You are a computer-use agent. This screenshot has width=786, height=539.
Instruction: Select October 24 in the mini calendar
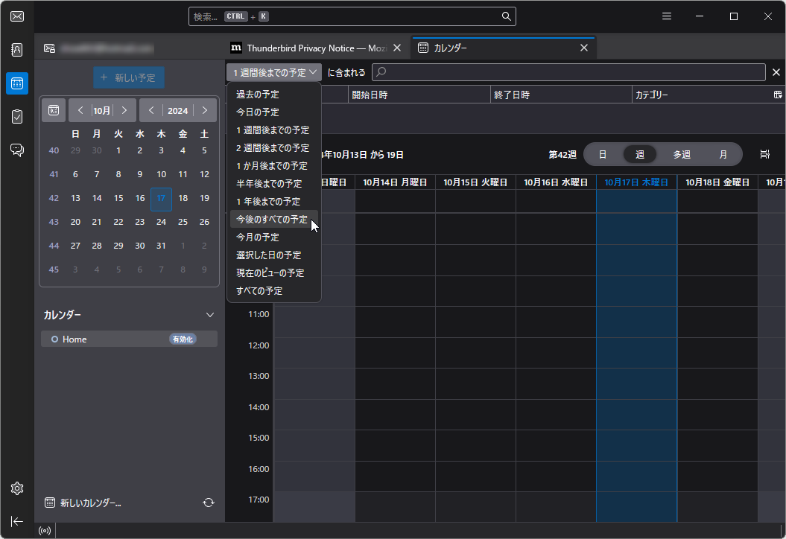coord(162,222)
